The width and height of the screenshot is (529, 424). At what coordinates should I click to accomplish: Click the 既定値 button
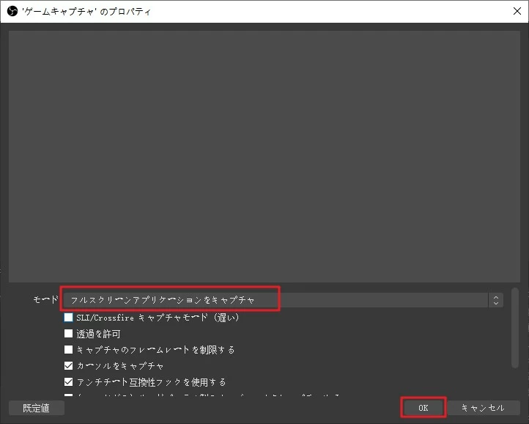pyautogui.click(x=37, y=408)
